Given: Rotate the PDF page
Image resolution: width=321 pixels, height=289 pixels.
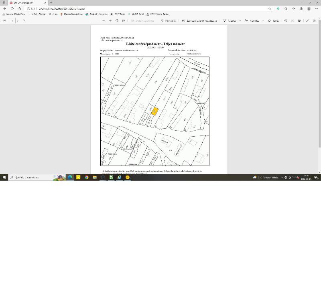Looking at the screenshot, I should click(x=117, y=21).
